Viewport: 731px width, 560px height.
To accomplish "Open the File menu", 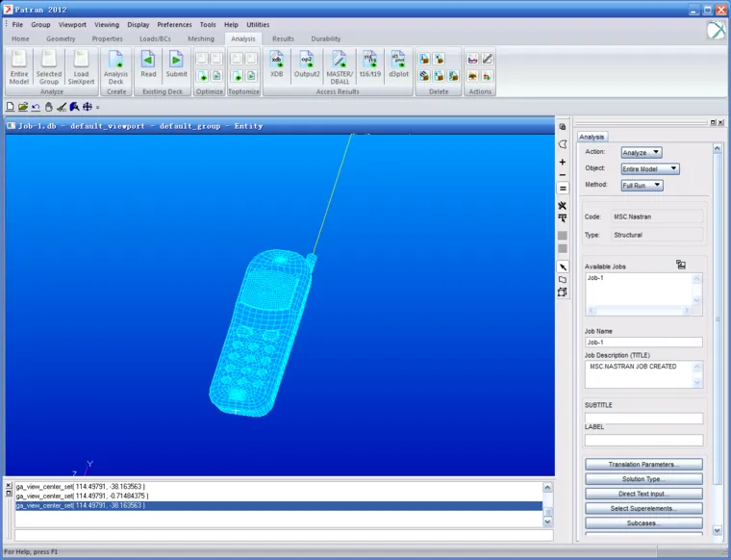I will (x=17, y=25).
